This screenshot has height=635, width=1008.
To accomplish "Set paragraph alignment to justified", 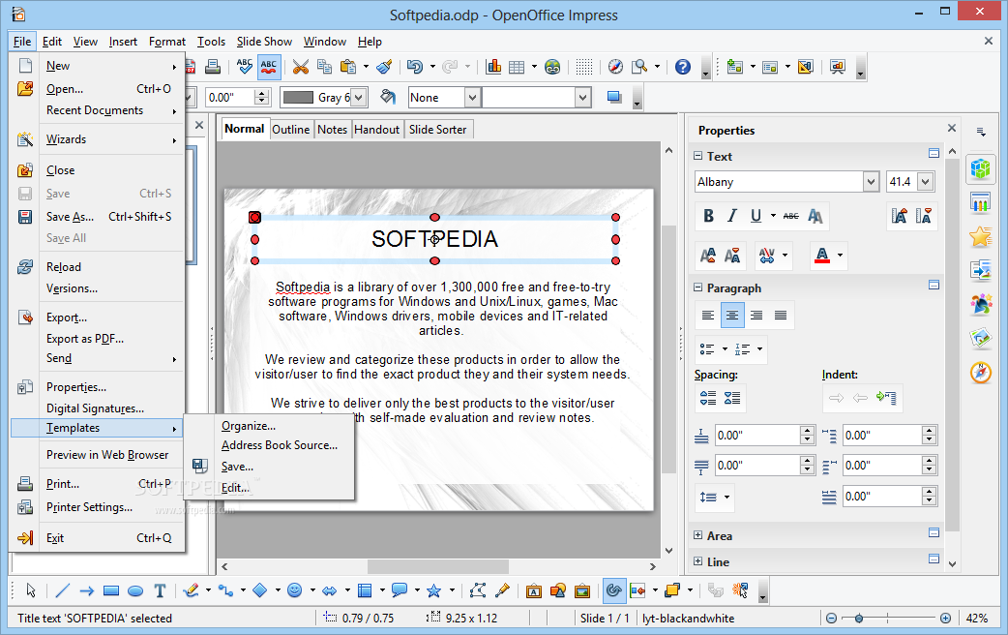I will click(x=781, y=316).
